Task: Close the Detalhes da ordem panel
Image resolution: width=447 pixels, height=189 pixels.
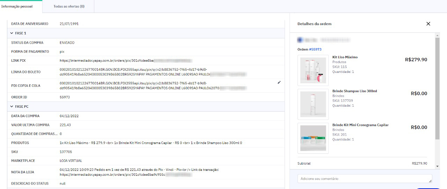Action: coord(428,24)
